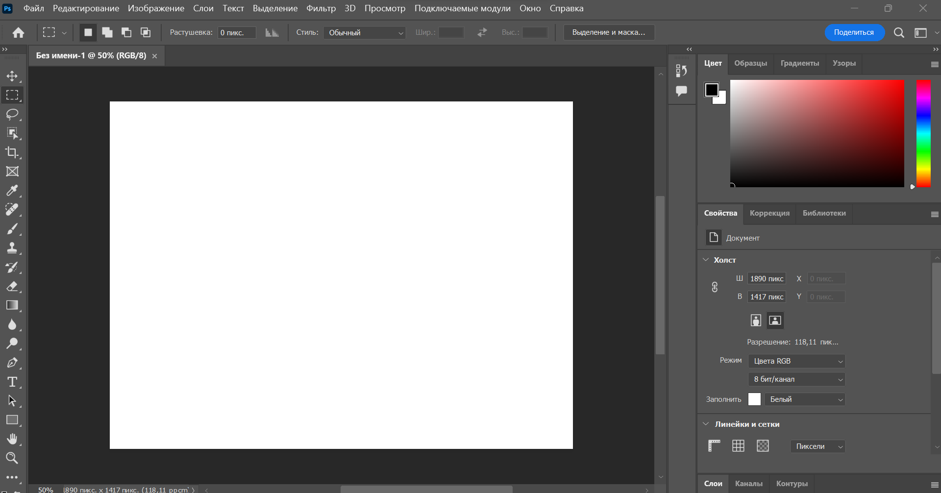Enable the Add to selection mode

[x=107, y=32]
